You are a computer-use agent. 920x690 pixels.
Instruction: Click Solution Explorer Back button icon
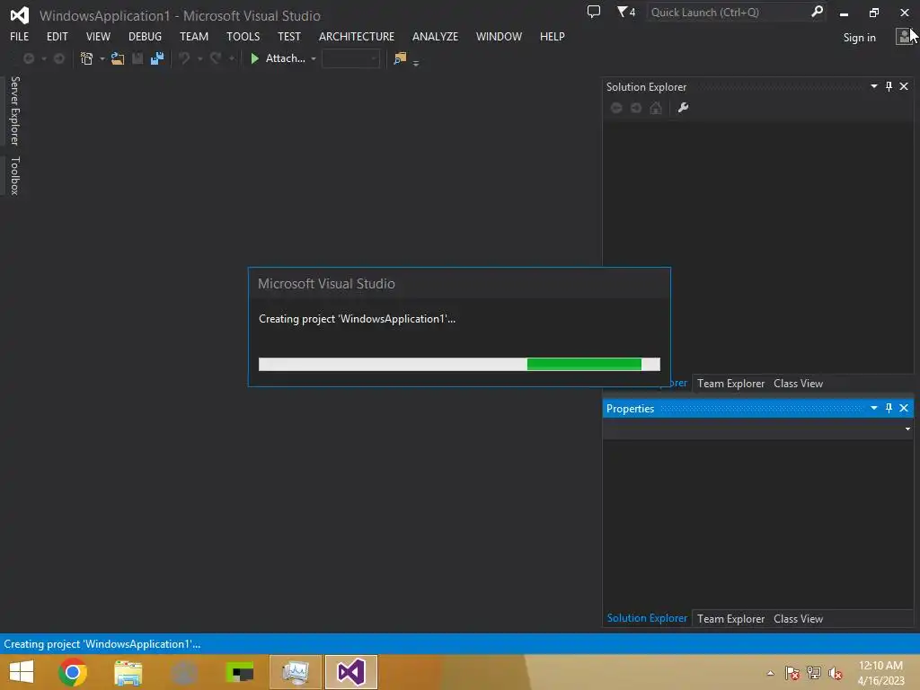click(x=616, y=108)
